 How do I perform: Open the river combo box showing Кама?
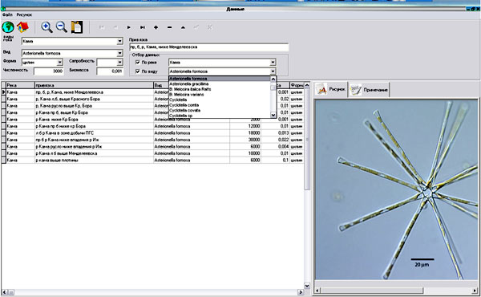coord(119,41)
